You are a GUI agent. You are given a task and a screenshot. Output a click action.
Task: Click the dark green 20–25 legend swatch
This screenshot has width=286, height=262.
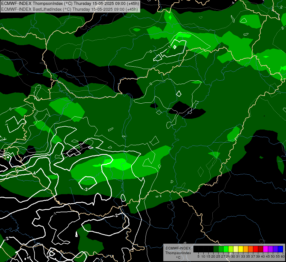[216, 249]
